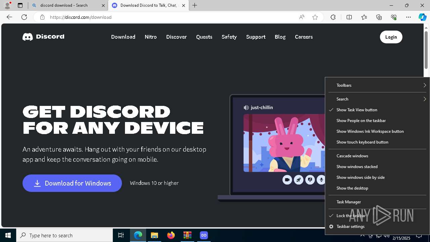Open the Support nav link
The height and width of the screenshot is (242, 430).
(x=256, y=37)
